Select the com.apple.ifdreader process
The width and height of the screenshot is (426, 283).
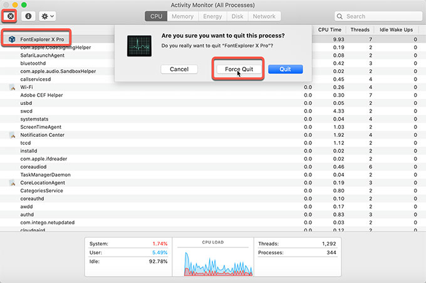pos(43,159)
